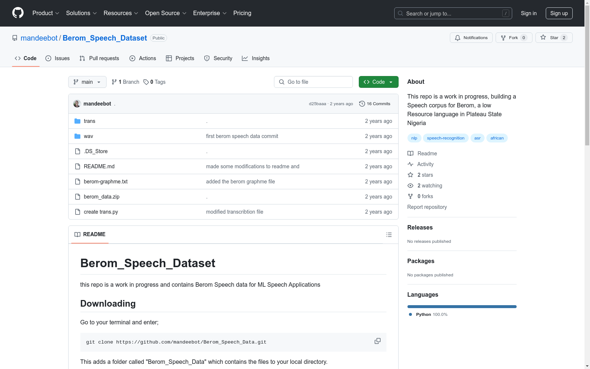Open the Insights tab
This screenshot has height=369, width=590.
[256, 58]
